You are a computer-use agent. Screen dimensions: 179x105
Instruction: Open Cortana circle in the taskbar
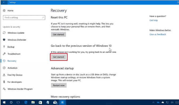11,102
